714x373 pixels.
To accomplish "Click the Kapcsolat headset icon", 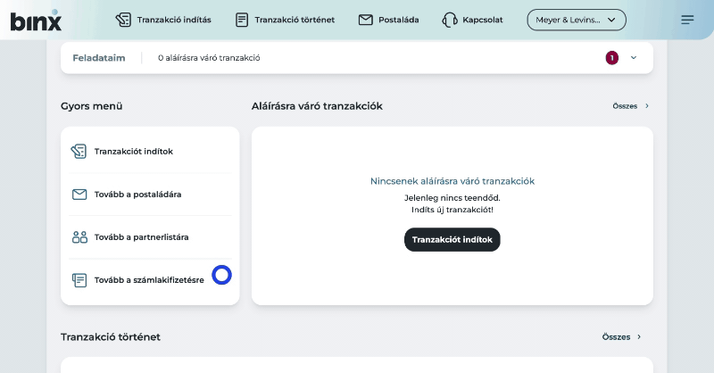I will 450,20.
